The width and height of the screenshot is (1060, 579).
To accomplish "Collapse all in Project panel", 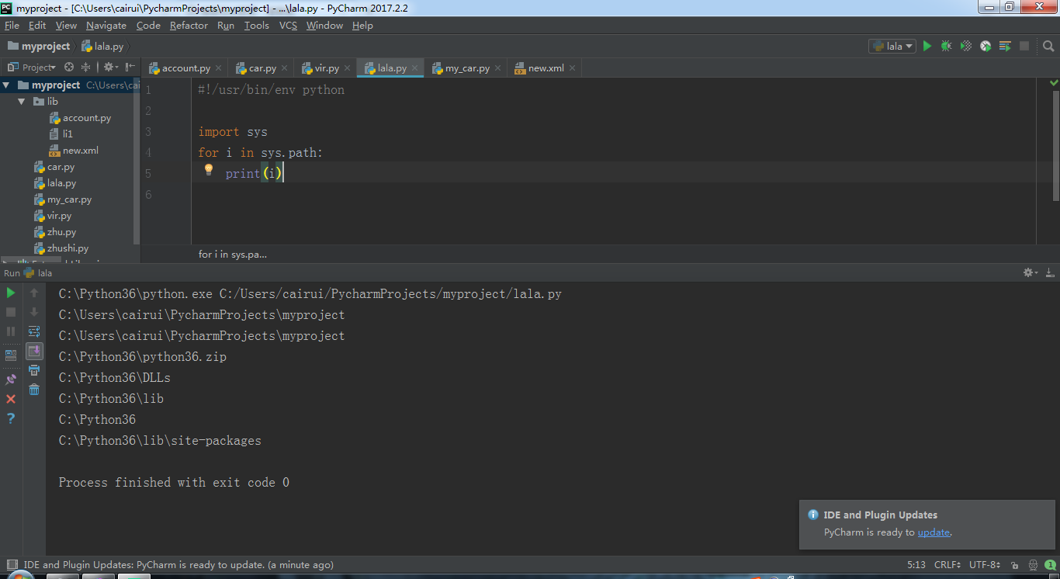I will [86, 68].
